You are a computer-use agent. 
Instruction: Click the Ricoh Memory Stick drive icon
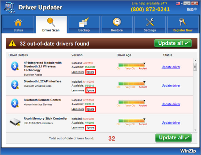(x=15, y=122)
